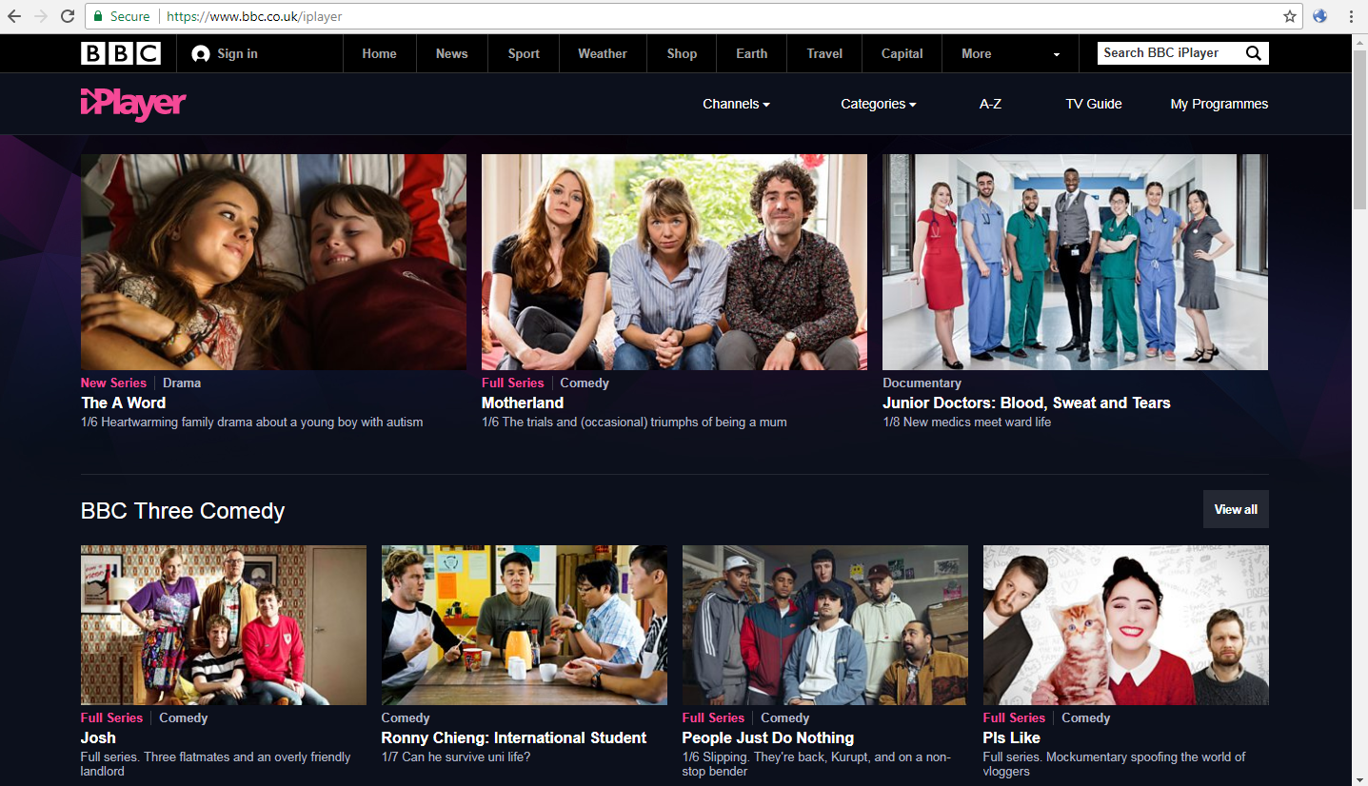This screenshot has height=786, width=1368.
Task: Click the browser back arrow
Action: [x=14, y=16]
